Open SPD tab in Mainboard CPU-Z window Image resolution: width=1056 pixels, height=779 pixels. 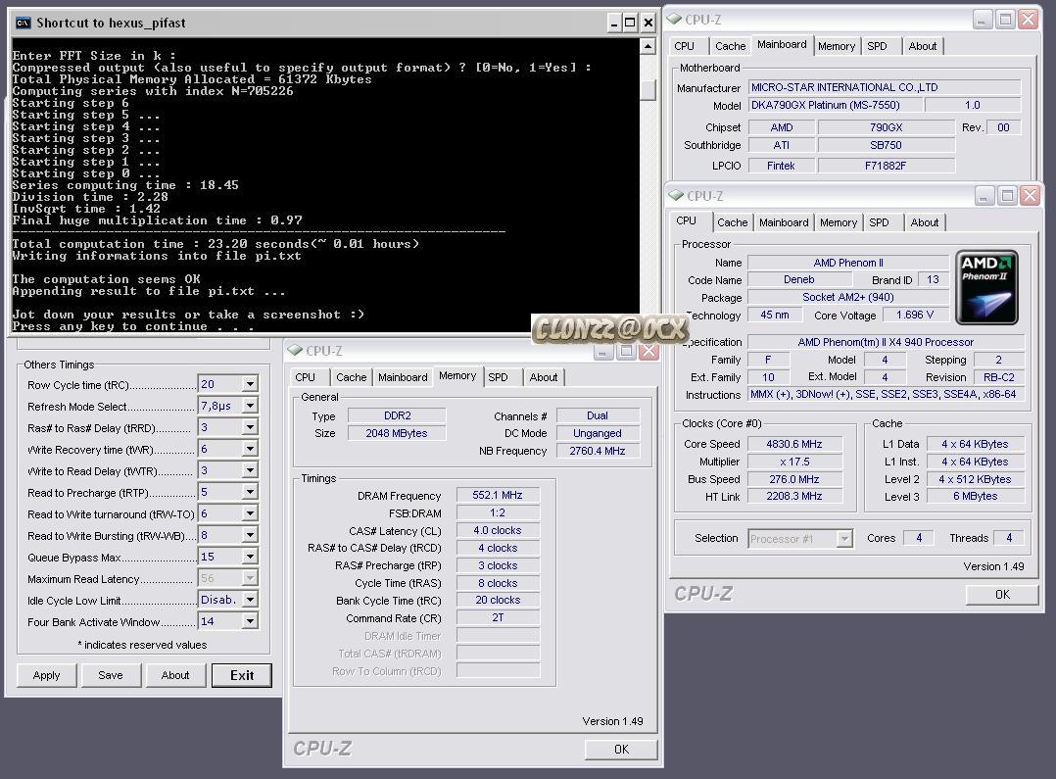[x=877, y=46]
